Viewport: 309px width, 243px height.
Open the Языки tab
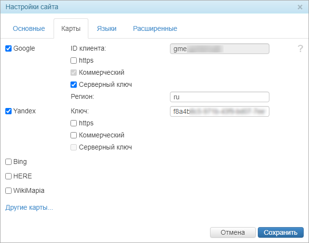tap(106, 28)
